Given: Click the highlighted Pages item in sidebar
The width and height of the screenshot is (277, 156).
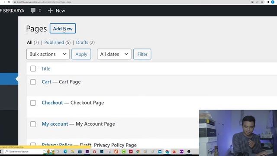Looking at the screenshot, I should [x=9, y=79].
